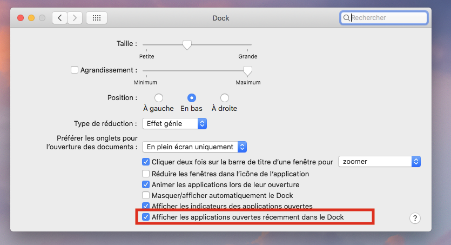Uncheck Afficher les indicateurs des applications ouvertes
Screen dimensions: 451x245
(146, 206)
